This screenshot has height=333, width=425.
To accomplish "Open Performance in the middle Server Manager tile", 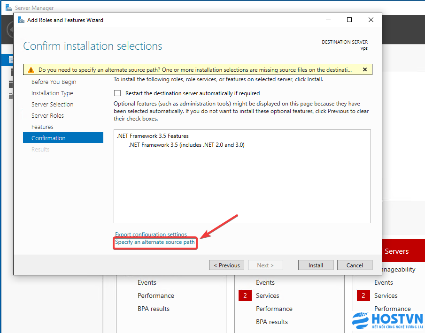I will [274, 309].
